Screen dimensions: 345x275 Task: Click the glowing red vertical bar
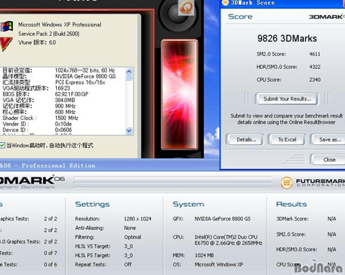(180, 95)
